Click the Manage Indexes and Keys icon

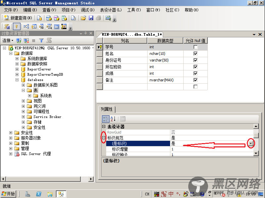coord(34,26)
